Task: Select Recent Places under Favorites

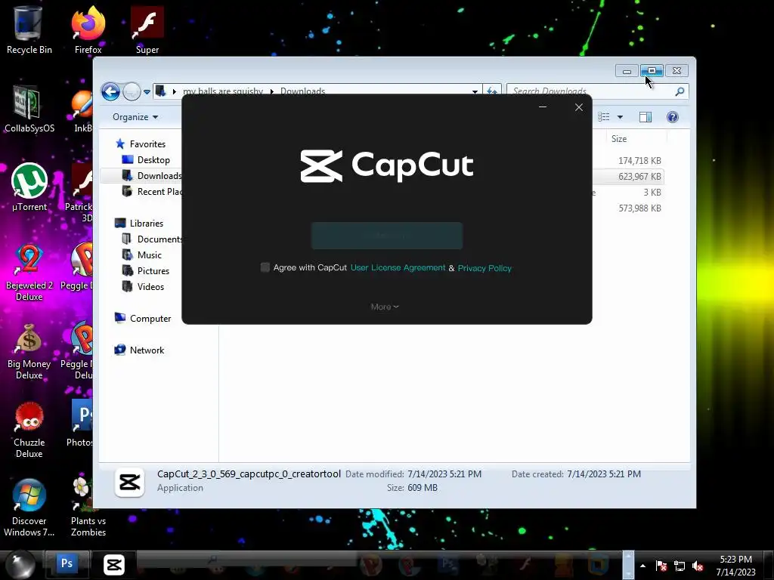Action: point(152,191)
